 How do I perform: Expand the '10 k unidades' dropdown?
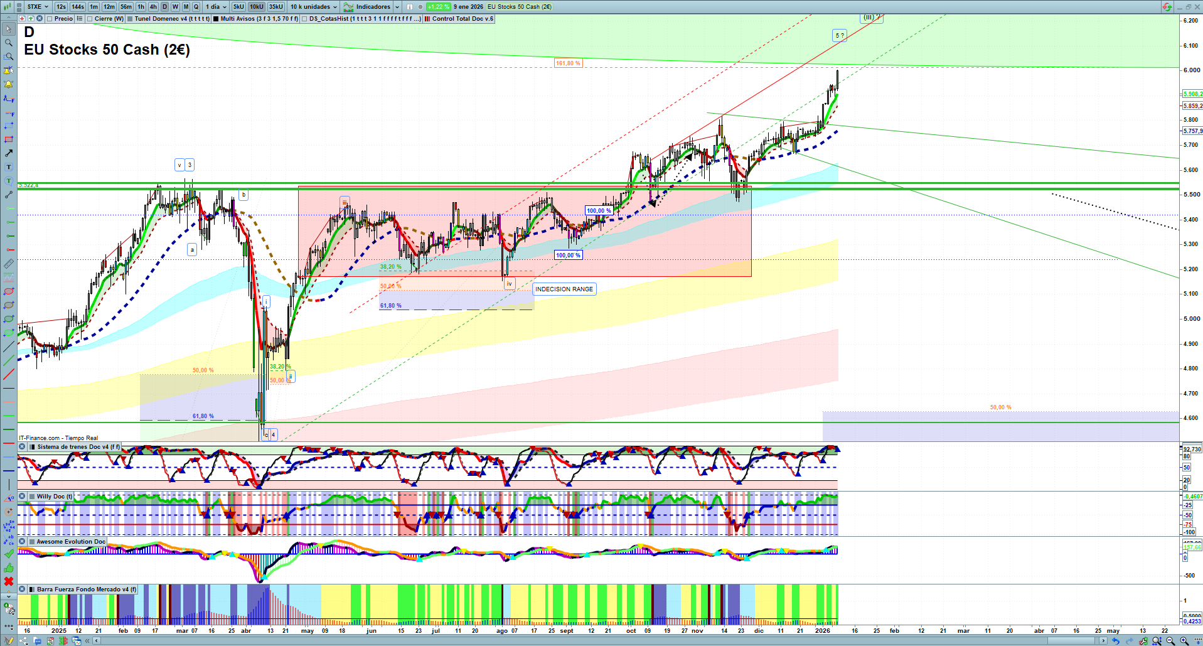tap(313, 7)
